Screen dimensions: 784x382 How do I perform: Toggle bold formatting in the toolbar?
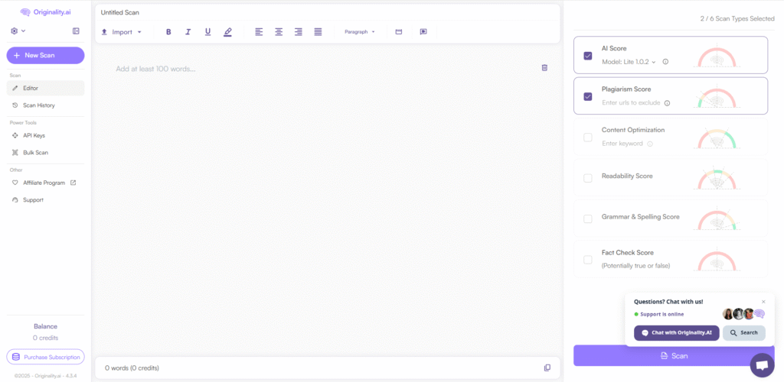click(168, 32)
